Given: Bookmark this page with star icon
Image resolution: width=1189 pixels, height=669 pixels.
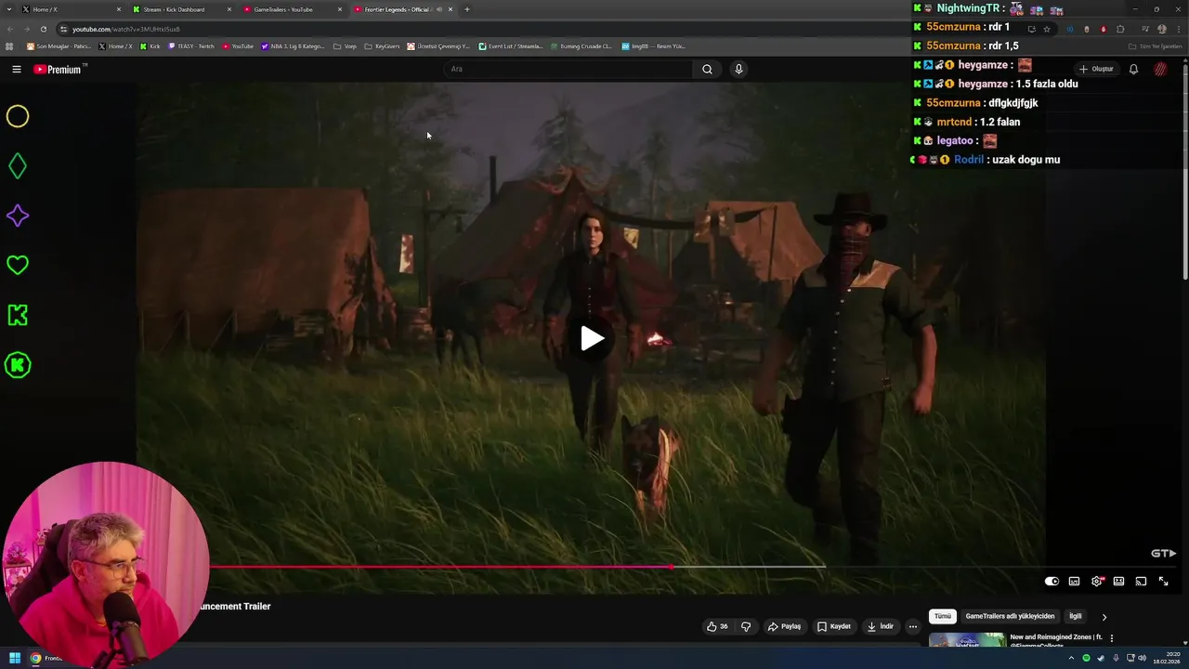Looking at the screenshot, I should click(1047, 29).
